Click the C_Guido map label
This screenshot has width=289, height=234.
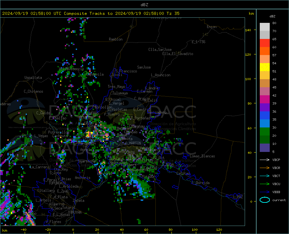tap(43, 113)
